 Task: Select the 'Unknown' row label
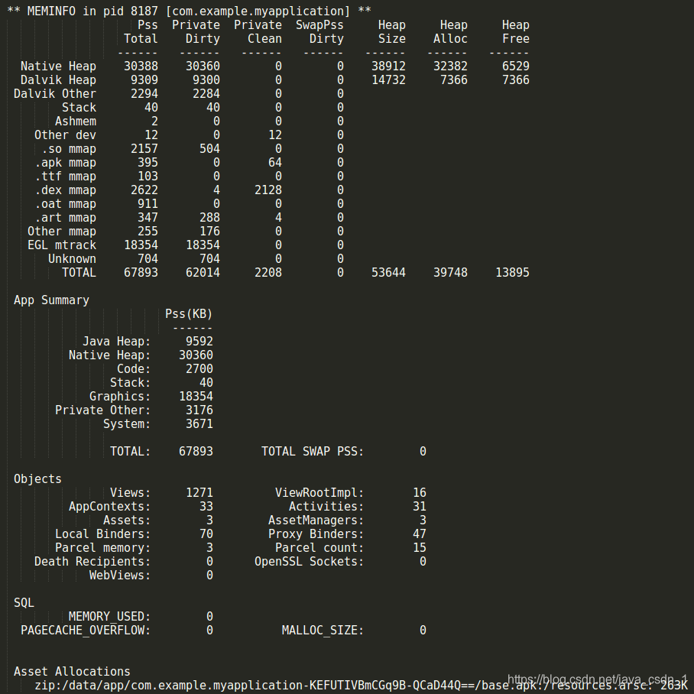[72, 259]
